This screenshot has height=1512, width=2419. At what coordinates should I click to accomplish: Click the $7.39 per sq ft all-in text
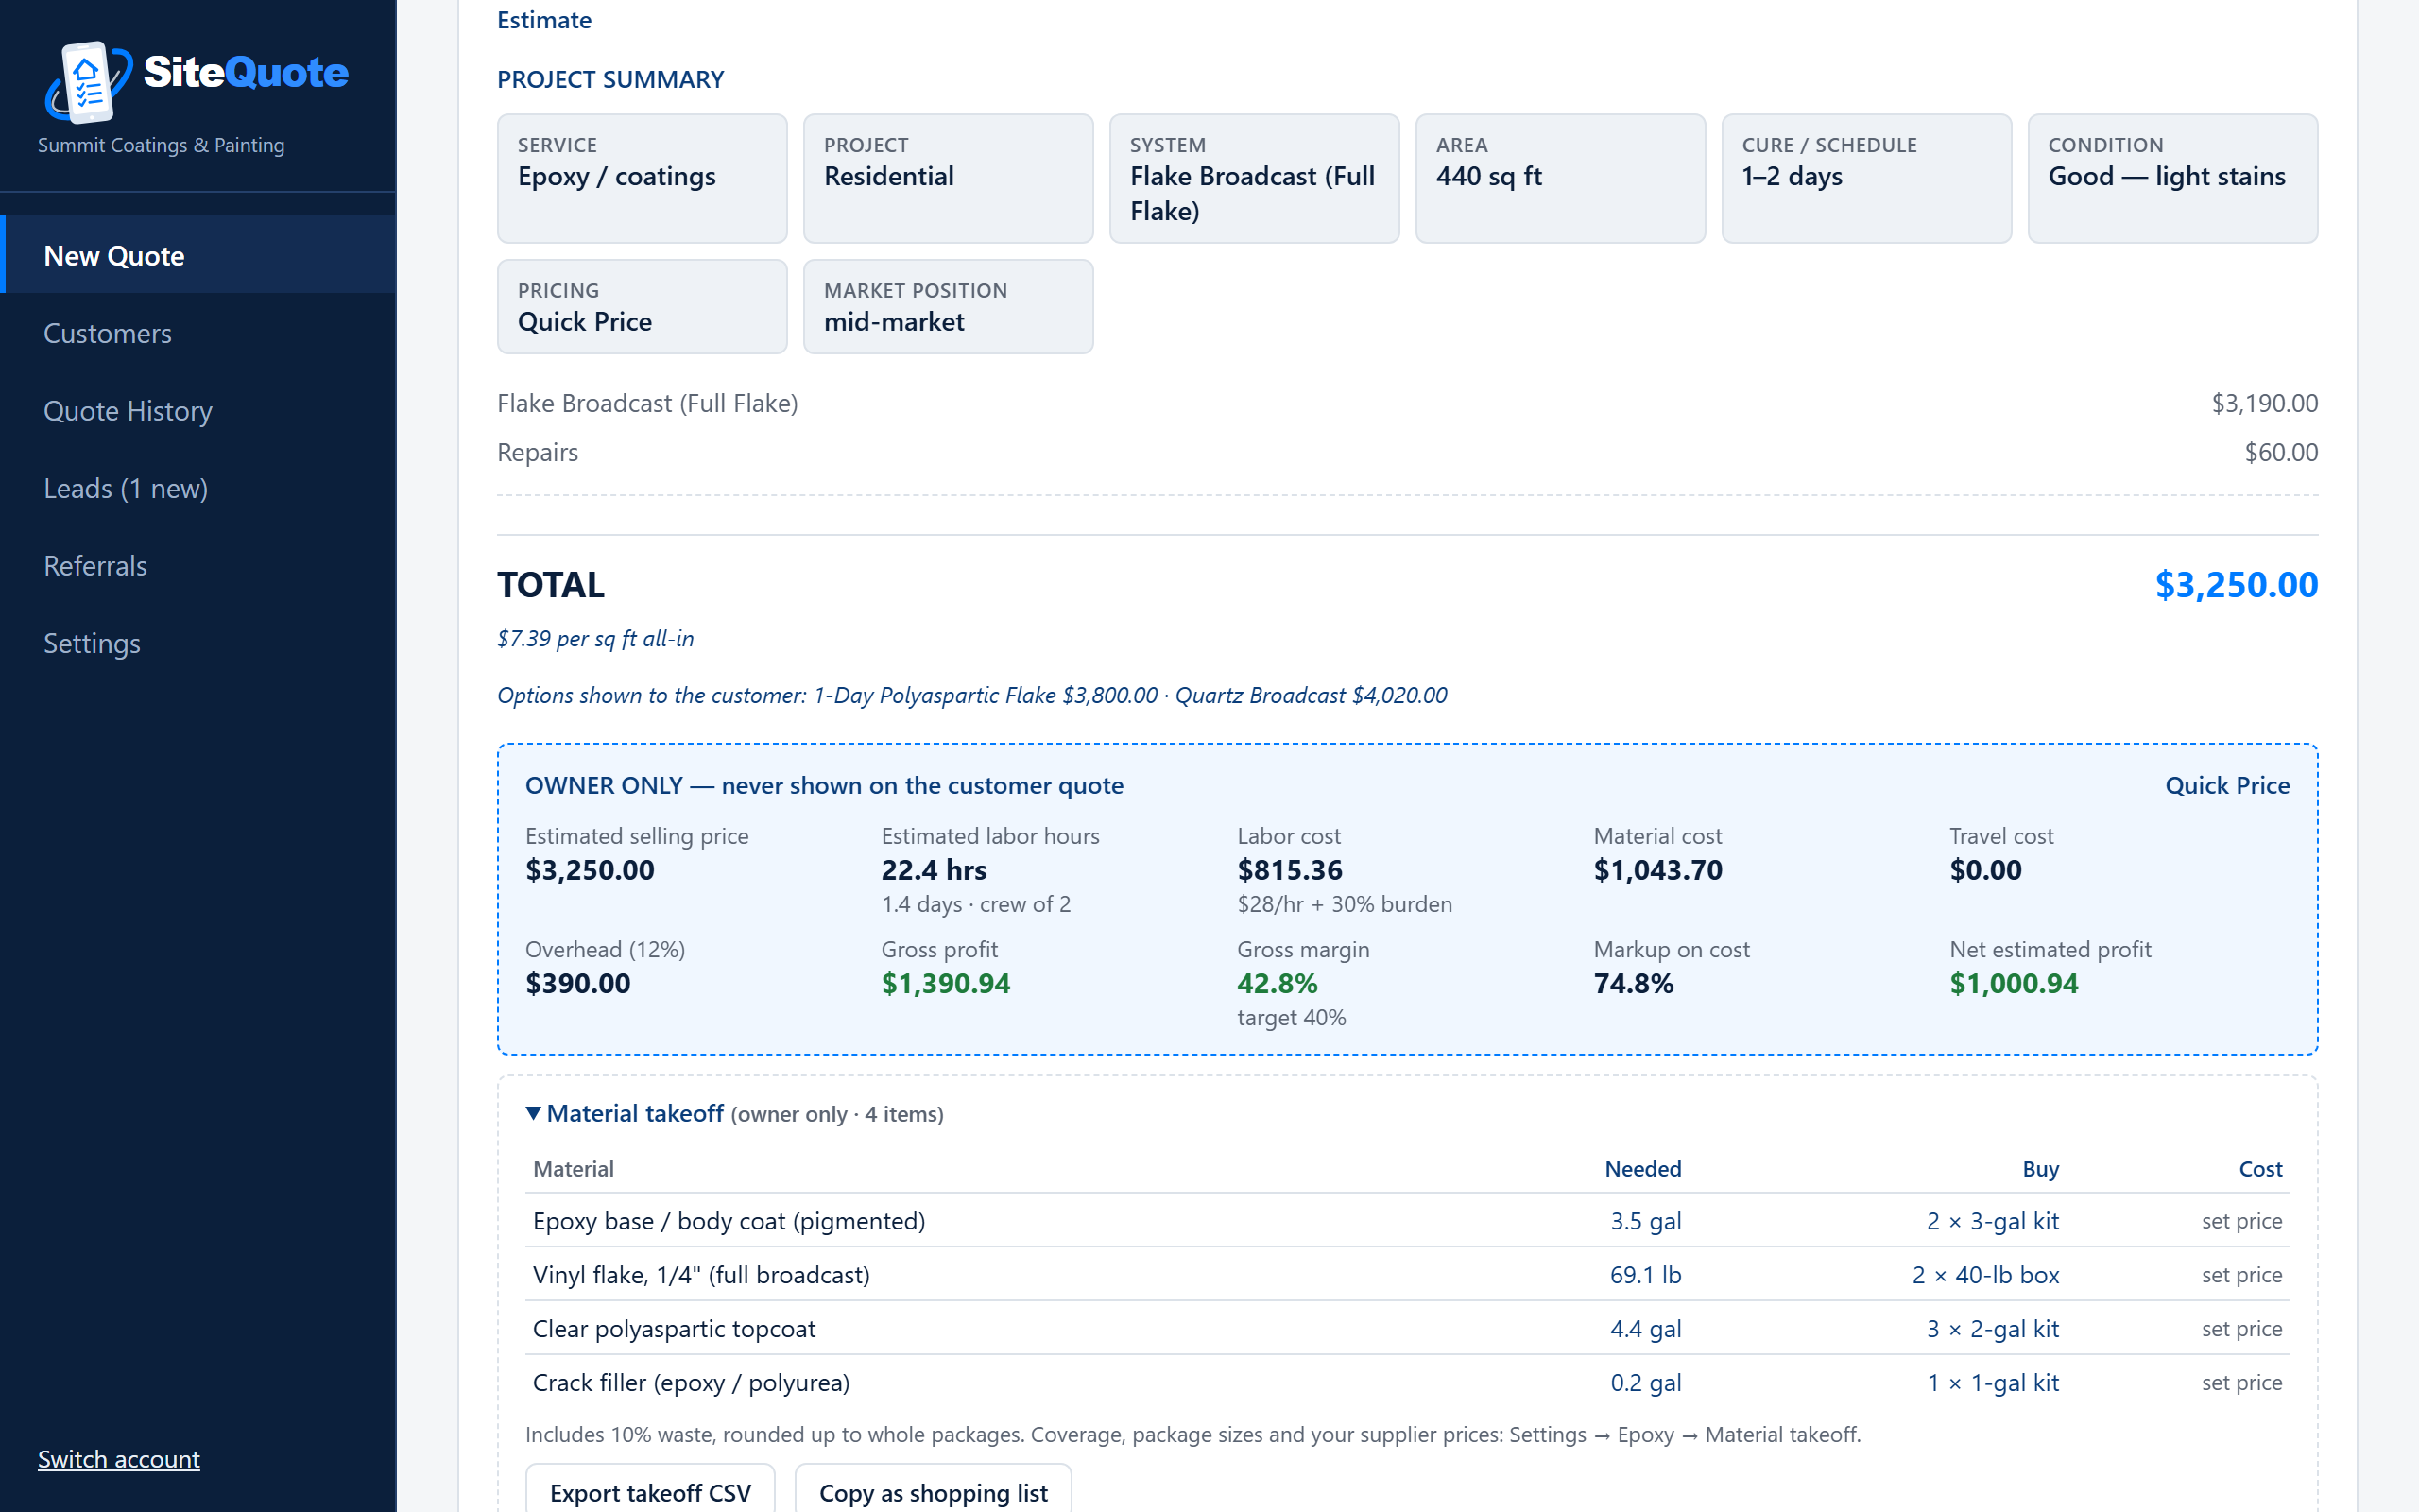click(595, 638)
